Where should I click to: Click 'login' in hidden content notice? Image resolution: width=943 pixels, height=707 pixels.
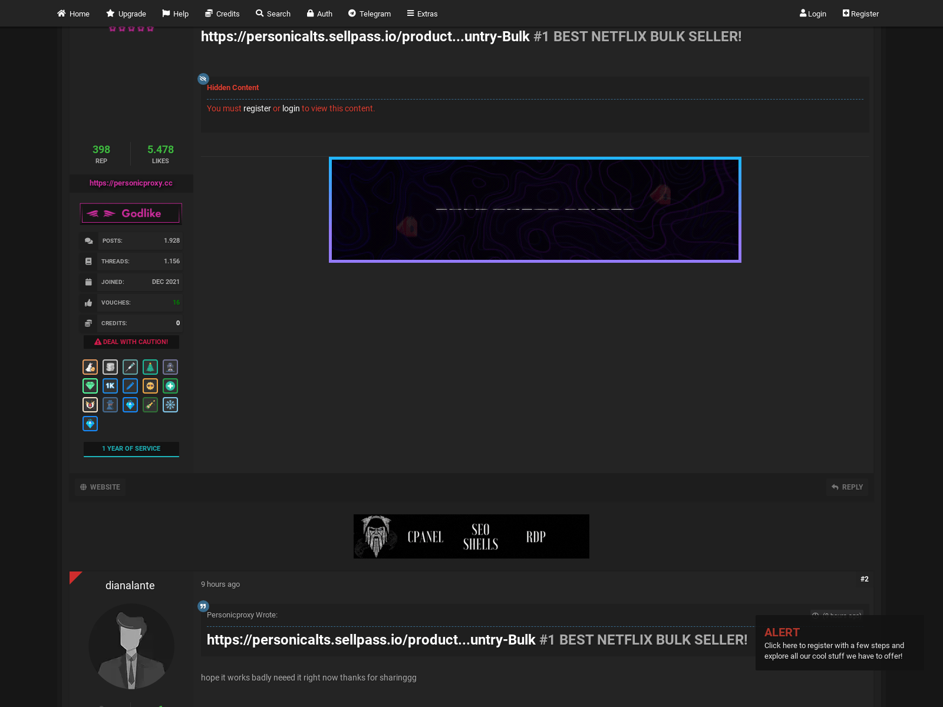[x=291, y=108]
